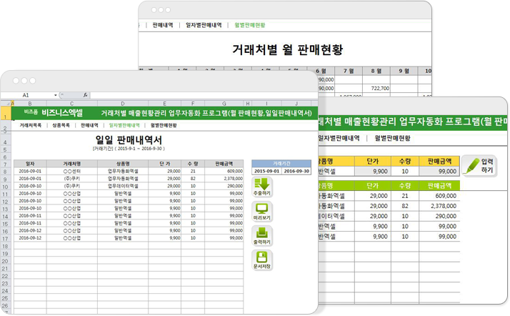Click the 거래처명 table header cell
Viewport: 510px width, 316px height.
pos(72,164)
